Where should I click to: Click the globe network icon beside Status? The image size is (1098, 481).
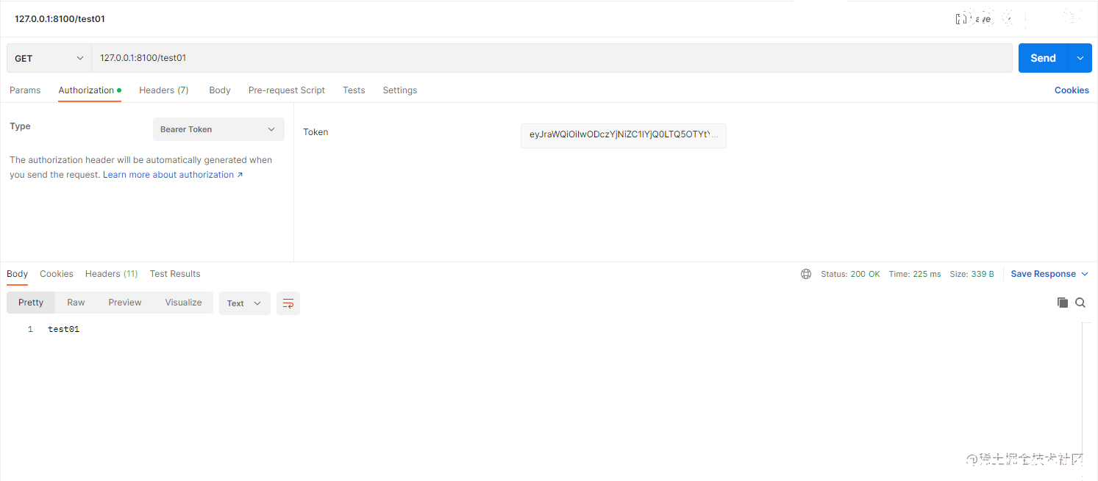tap(806, 274)
